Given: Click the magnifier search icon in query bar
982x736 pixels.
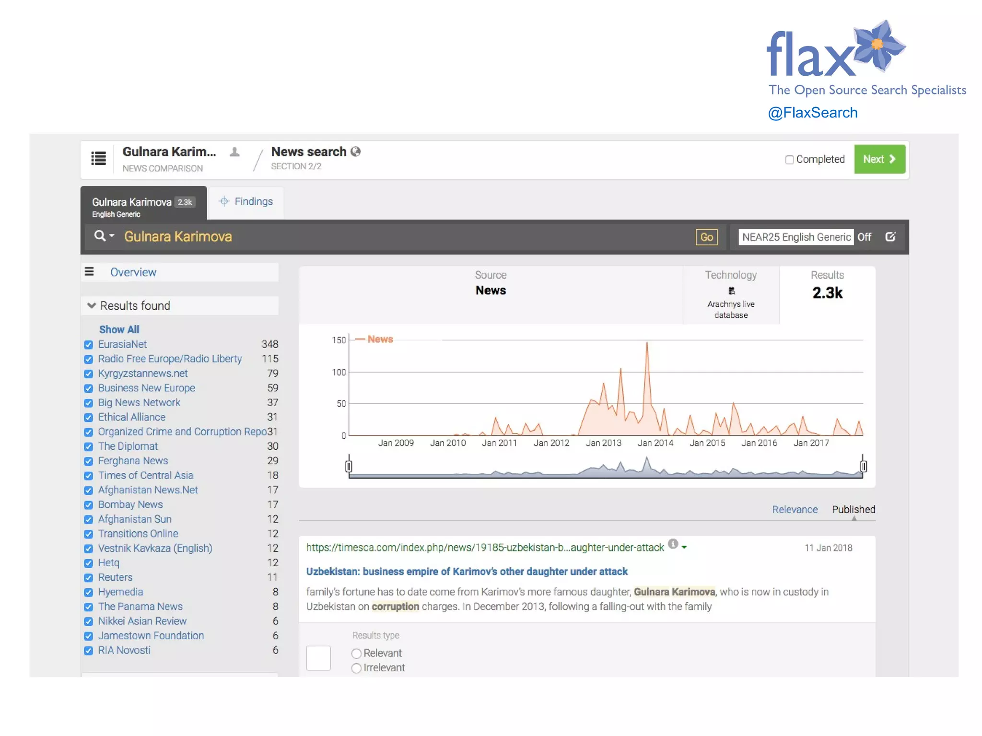Looking at the screenshot, I should 99,236.
